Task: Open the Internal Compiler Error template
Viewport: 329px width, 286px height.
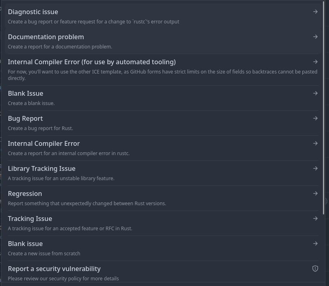Action: pos(44,144)
